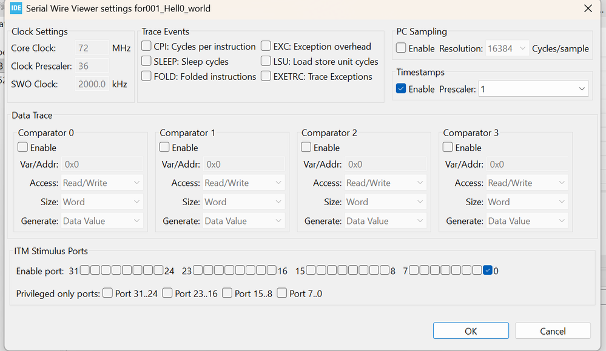This screenshot has width=606, height=351.
Task: Check privileged only Port 7..0
Action: (282, 294)
